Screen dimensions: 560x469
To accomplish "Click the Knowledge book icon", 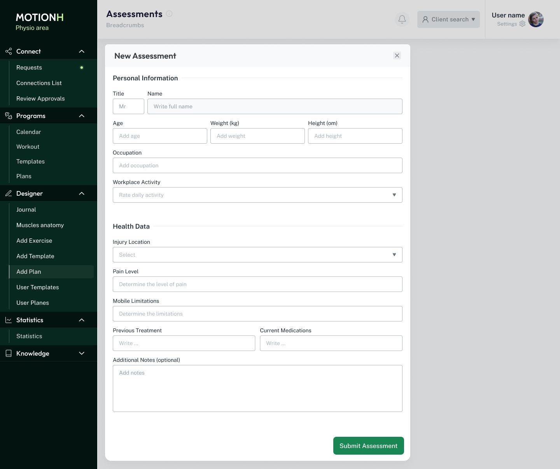I will [x=9, y=353].
